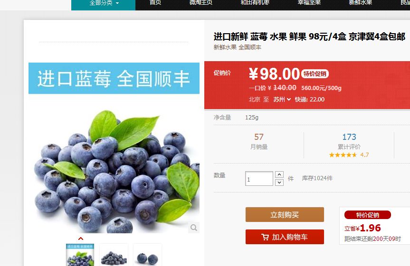The image size is (410, 266).
Task: Select the third two-blueberries thumbnail
Action: 147,255
